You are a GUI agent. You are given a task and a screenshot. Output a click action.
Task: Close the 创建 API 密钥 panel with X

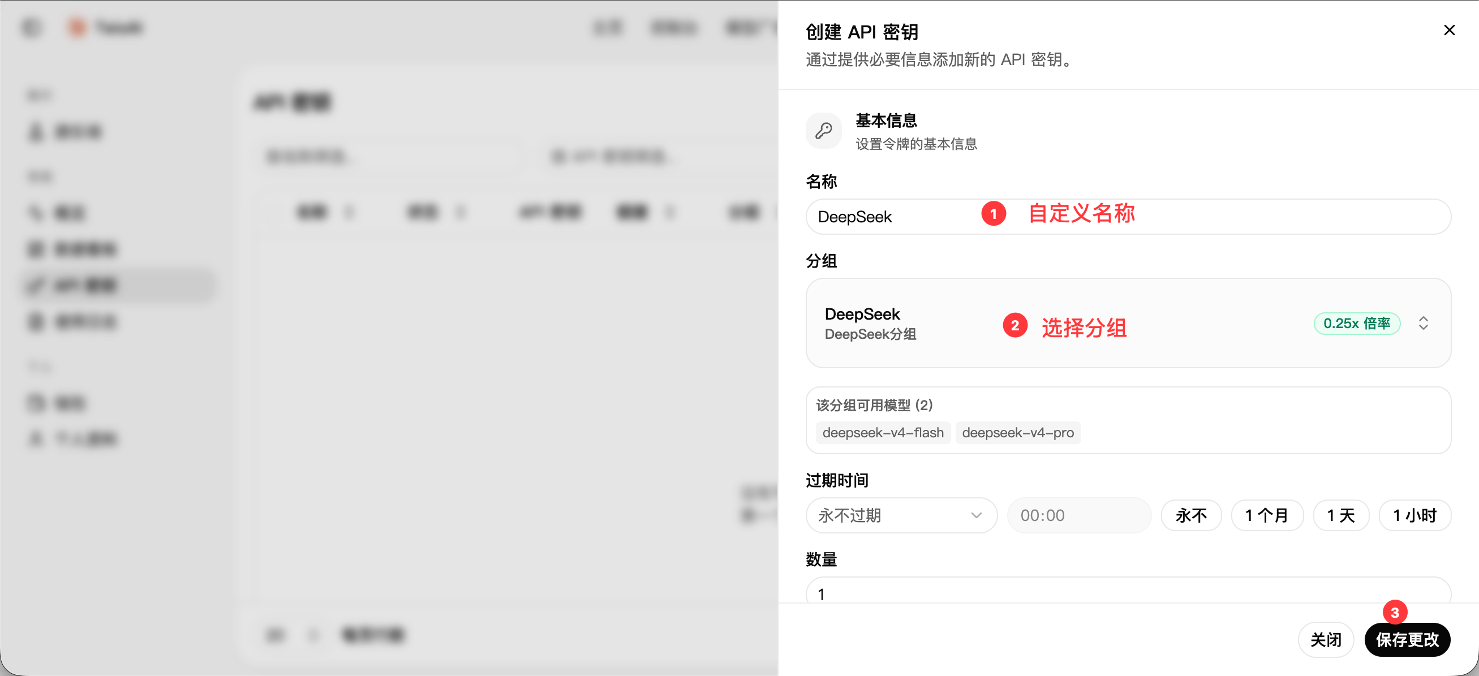pyautogui.click(x=1448, y=30)
